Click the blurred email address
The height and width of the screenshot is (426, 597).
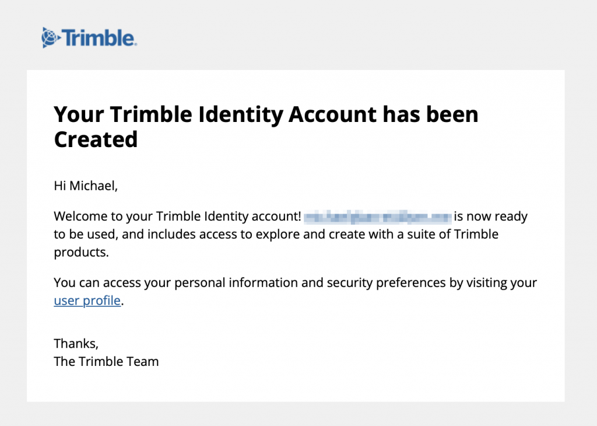[x=378, y=217]
